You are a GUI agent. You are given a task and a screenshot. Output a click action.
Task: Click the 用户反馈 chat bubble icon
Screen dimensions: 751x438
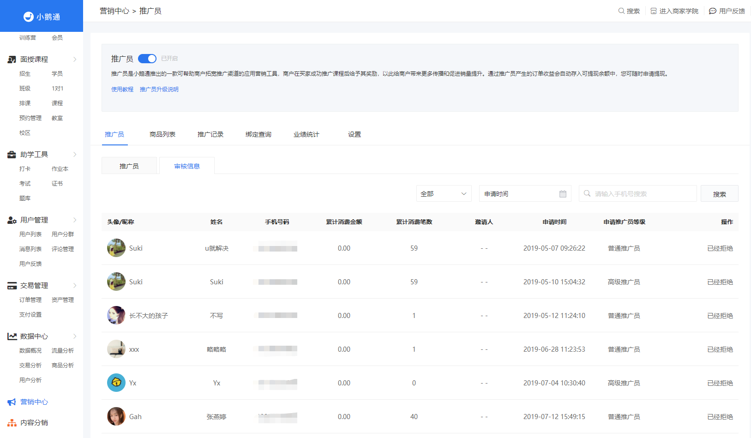[713, 11]
